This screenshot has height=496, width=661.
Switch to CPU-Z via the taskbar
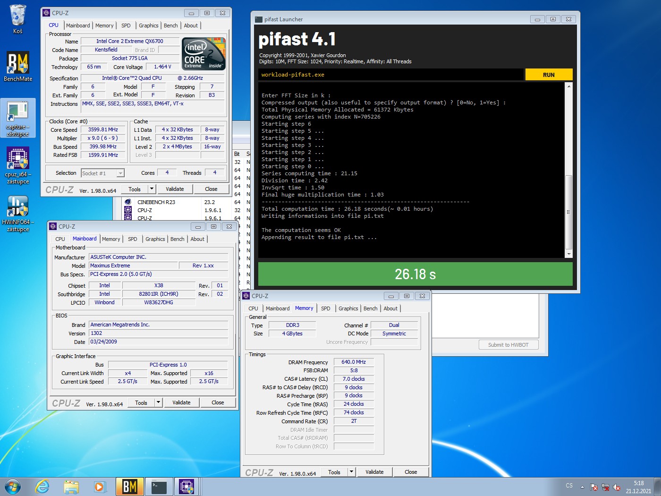click(x=187, y=487)
